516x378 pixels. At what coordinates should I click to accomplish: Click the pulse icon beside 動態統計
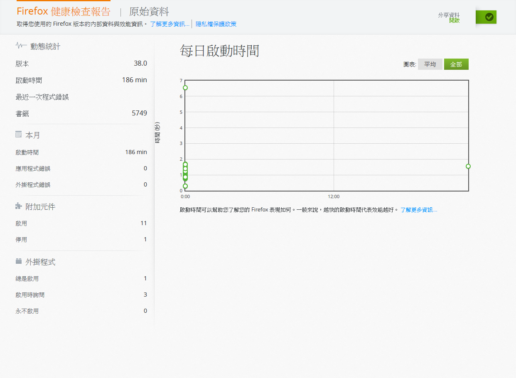(x=21, y=46)
